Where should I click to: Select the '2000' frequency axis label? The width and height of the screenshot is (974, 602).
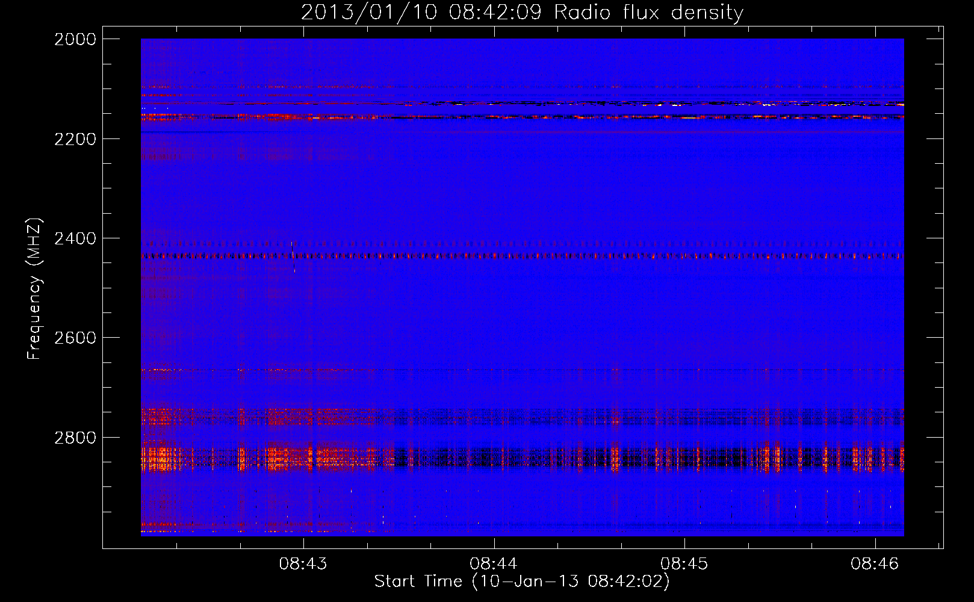point(75,39)
